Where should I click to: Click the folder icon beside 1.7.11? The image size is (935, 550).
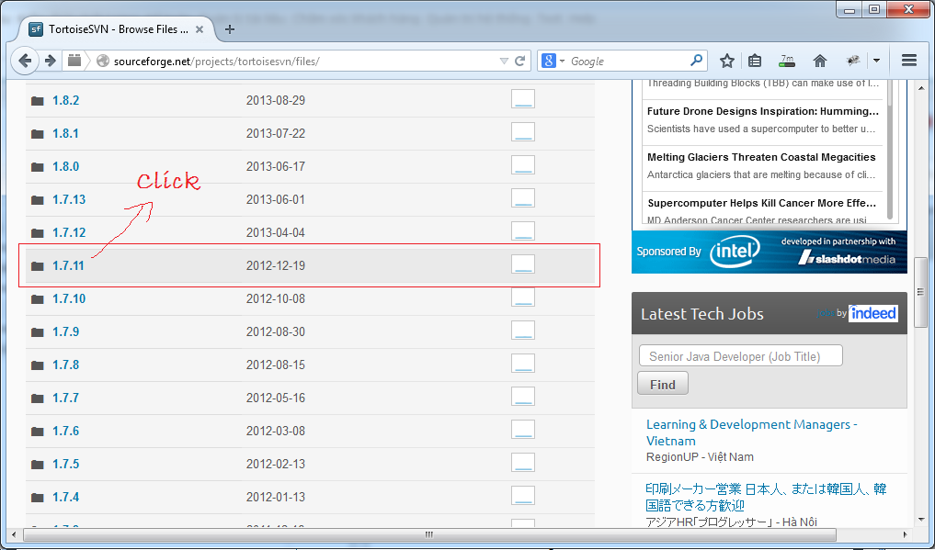[x=38, y=266]
